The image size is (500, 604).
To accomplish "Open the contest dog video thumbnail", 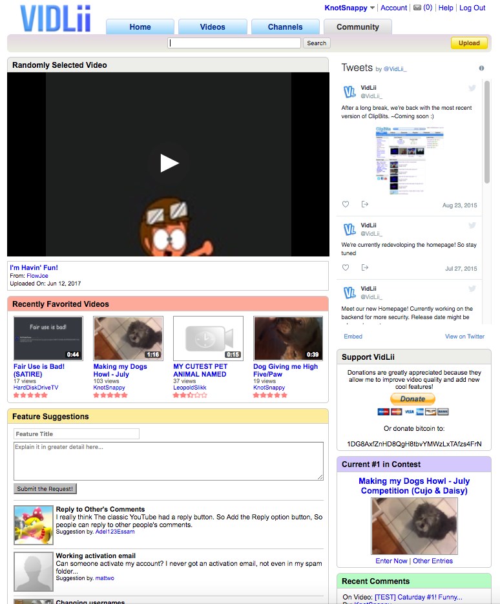I will click(414, 526).
